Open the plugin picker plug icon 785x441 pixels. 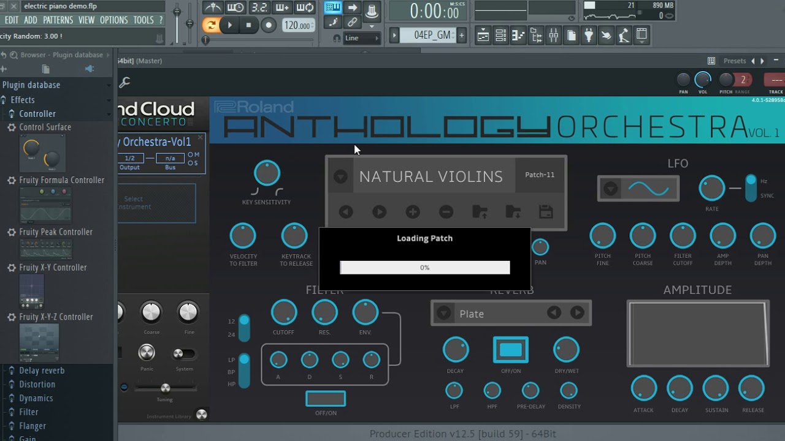pos(589,35)
